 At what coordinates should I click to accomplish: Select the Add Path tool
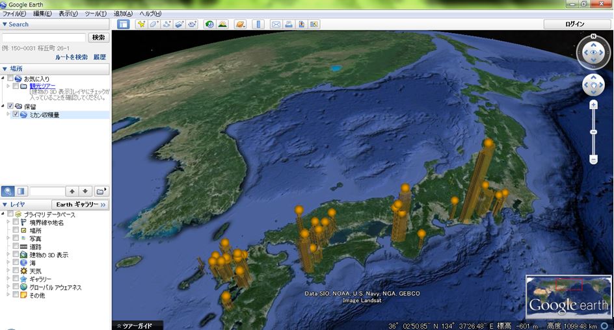167,24
